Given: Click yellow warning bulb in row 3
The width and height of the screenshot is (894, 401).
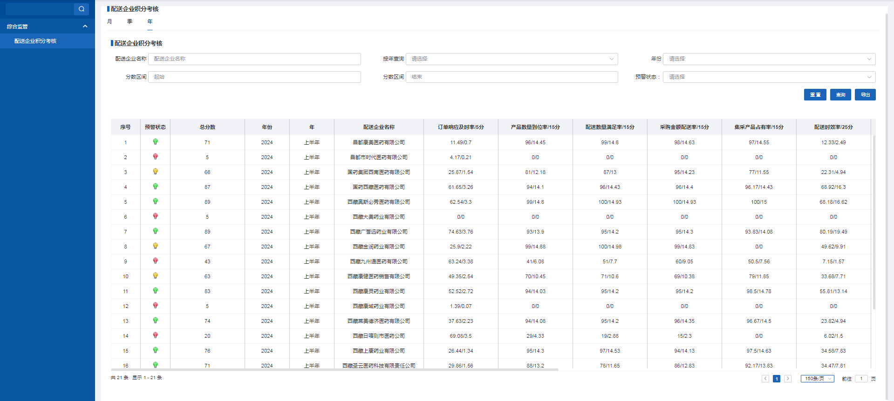Looking at the screenshot, I should [155, 172].
